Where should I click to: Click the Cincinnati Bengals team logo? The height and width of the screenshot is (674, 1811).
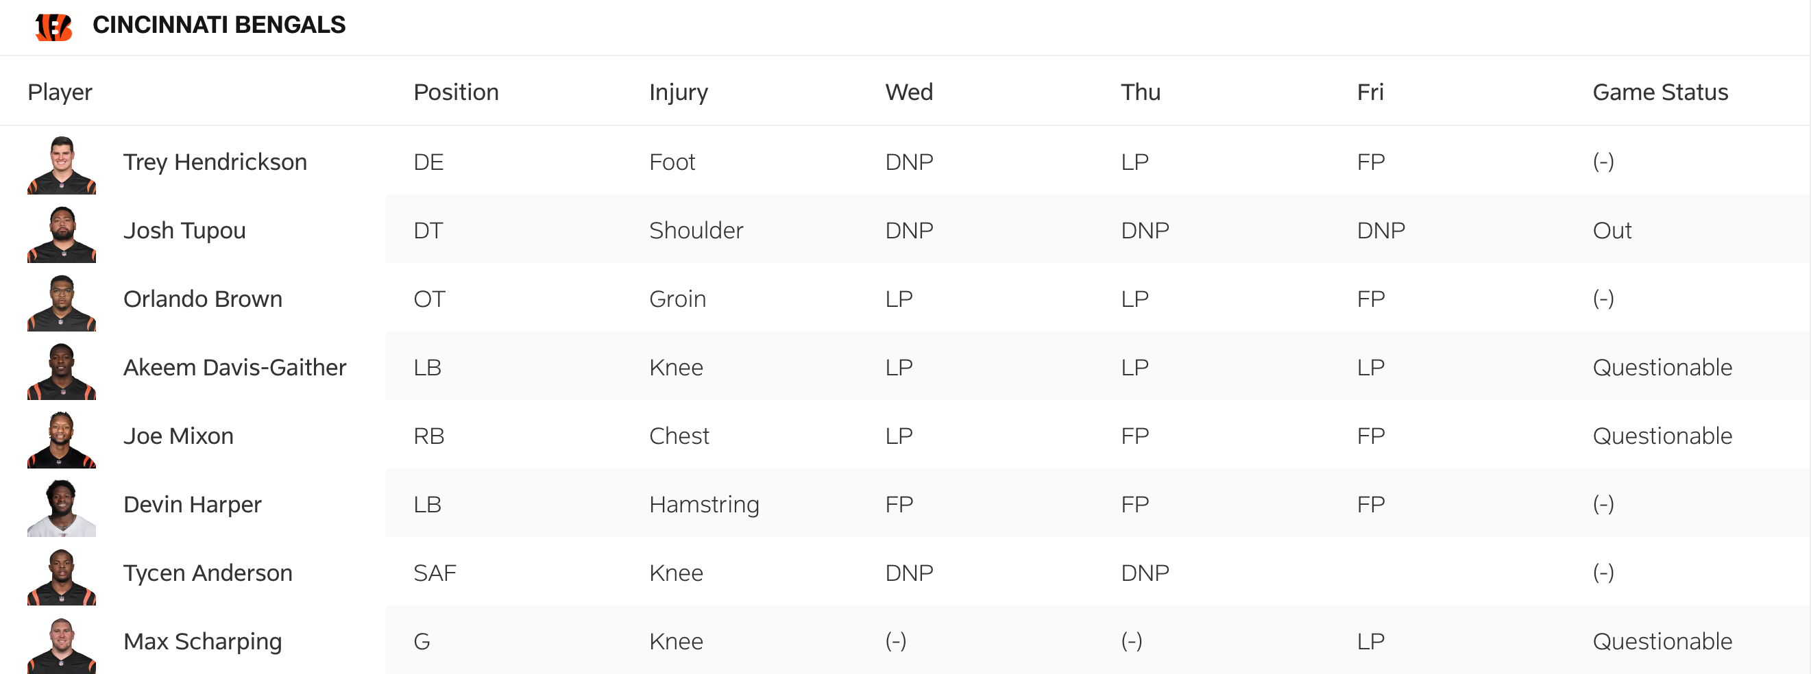point(53,27)
